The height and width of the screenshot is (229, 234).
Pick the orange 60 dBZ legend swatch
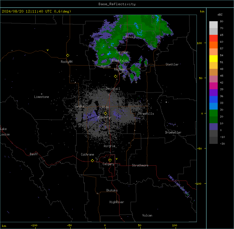213,45
